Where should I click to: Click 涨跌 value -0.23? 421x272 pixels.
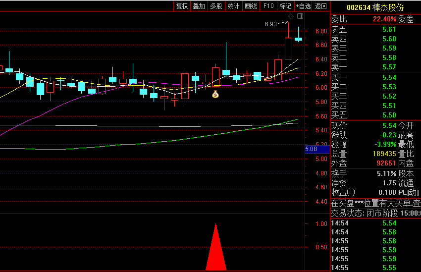(x=388, y=135)
